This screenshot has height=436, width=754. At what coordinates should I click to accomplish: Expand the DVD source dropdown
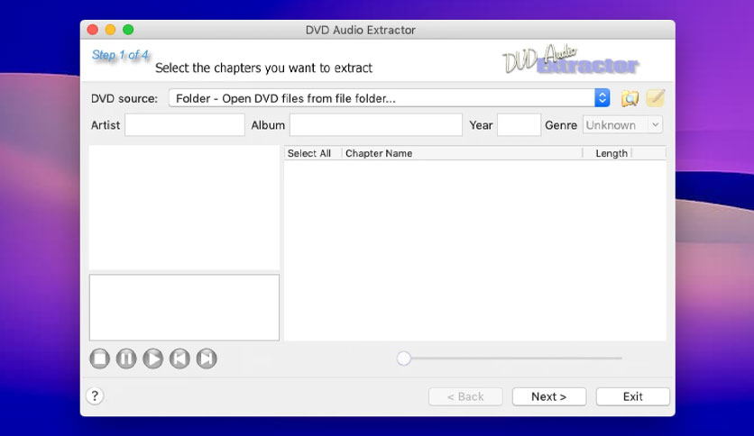[390, 98]
